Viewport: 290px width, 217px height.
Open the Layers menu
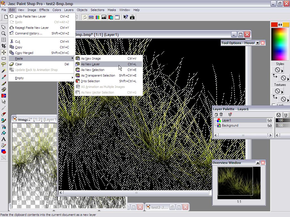(x=69, y=10)
